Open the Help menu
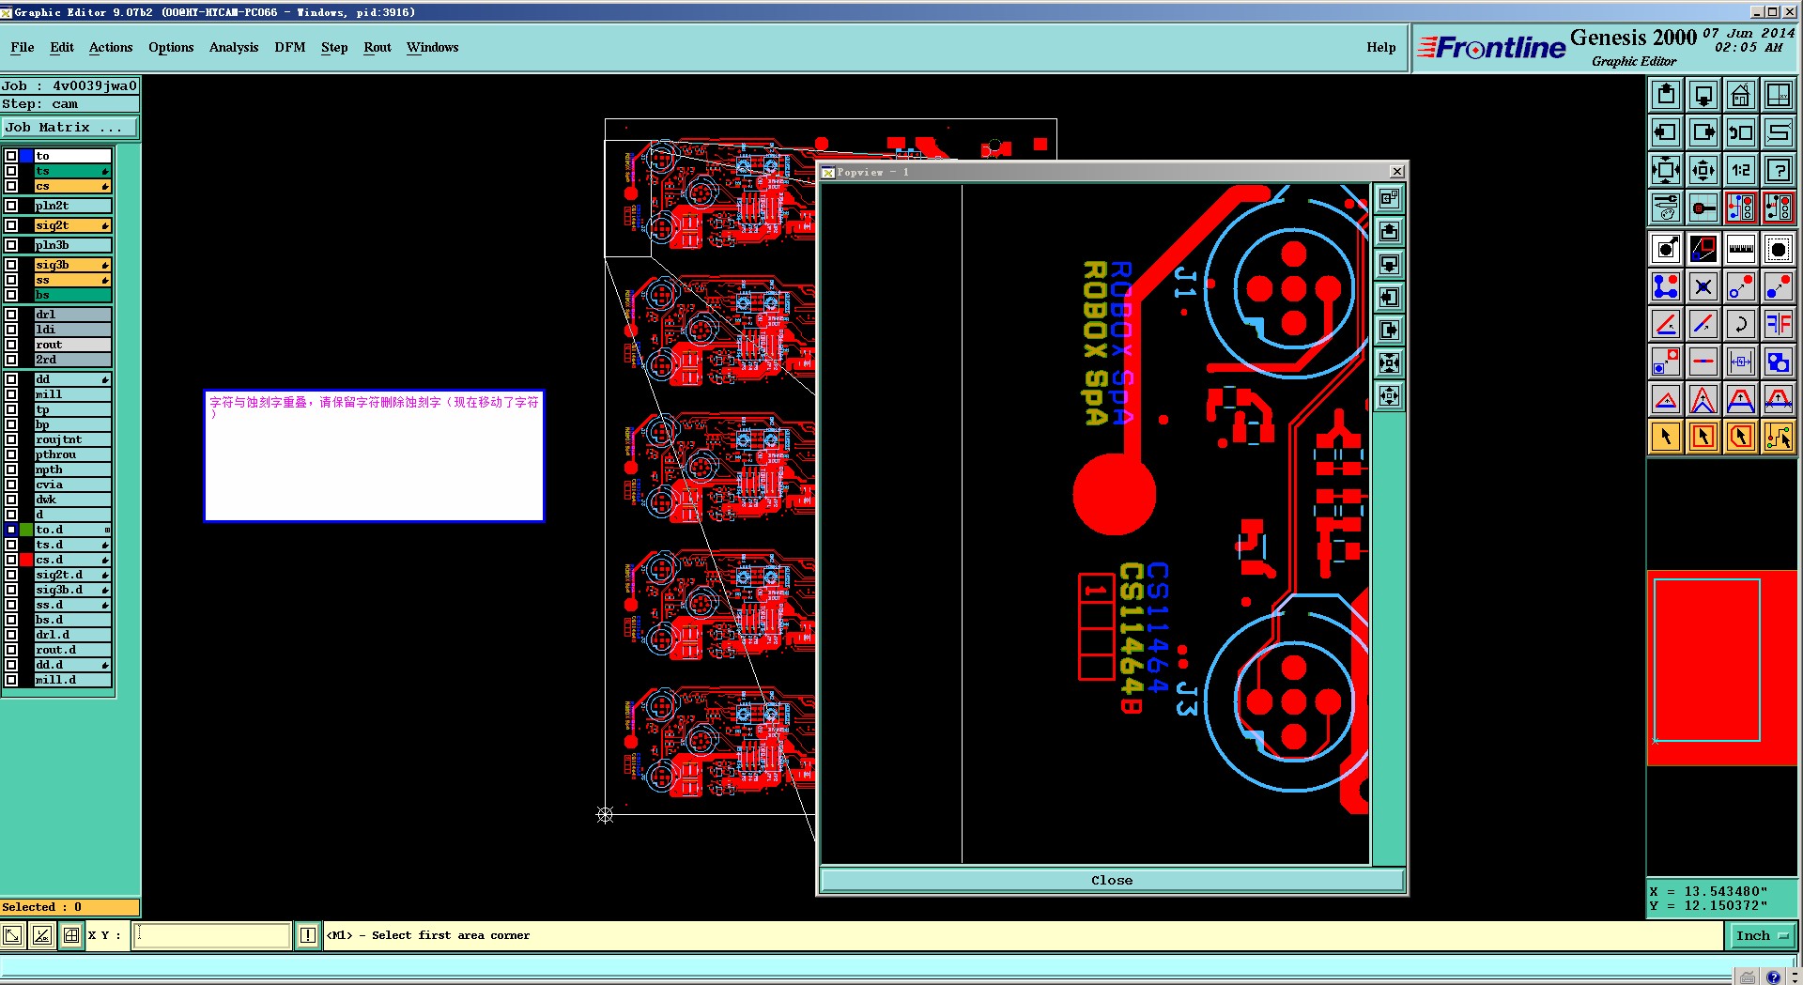 (1380, 47)
